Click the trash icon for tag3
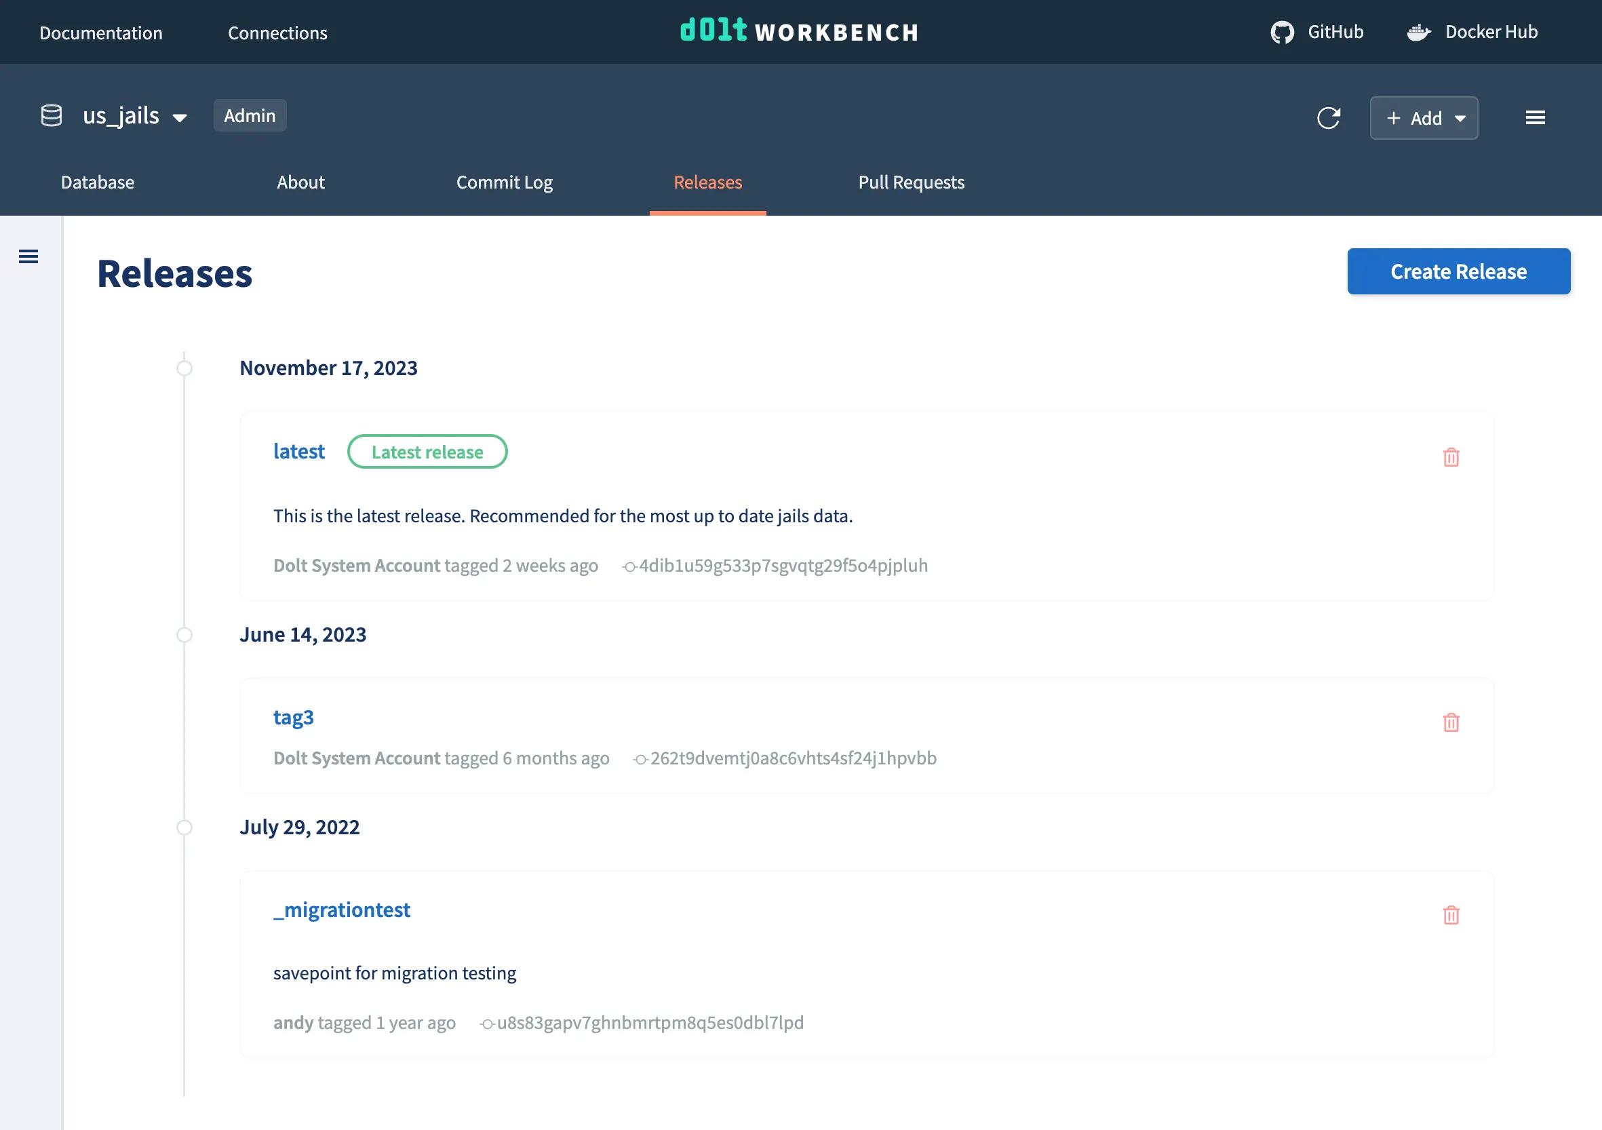1602x1130 pixels. point(1451,722)
